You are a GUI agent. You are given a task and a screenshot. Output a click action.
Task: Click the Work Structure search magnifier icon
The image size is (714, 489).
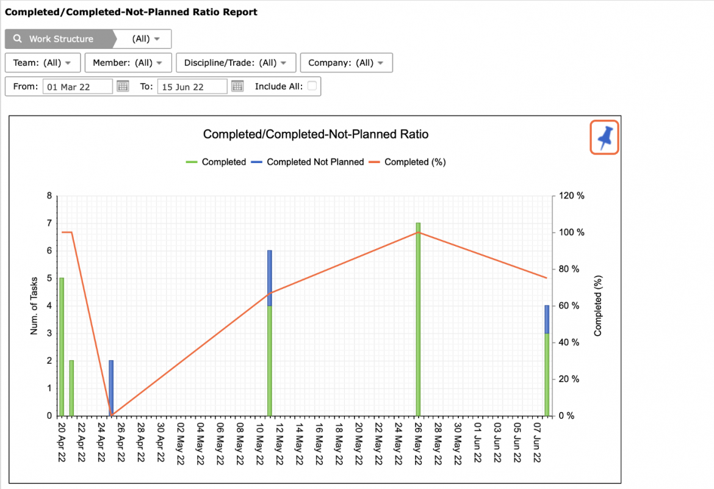pos(17,38)
